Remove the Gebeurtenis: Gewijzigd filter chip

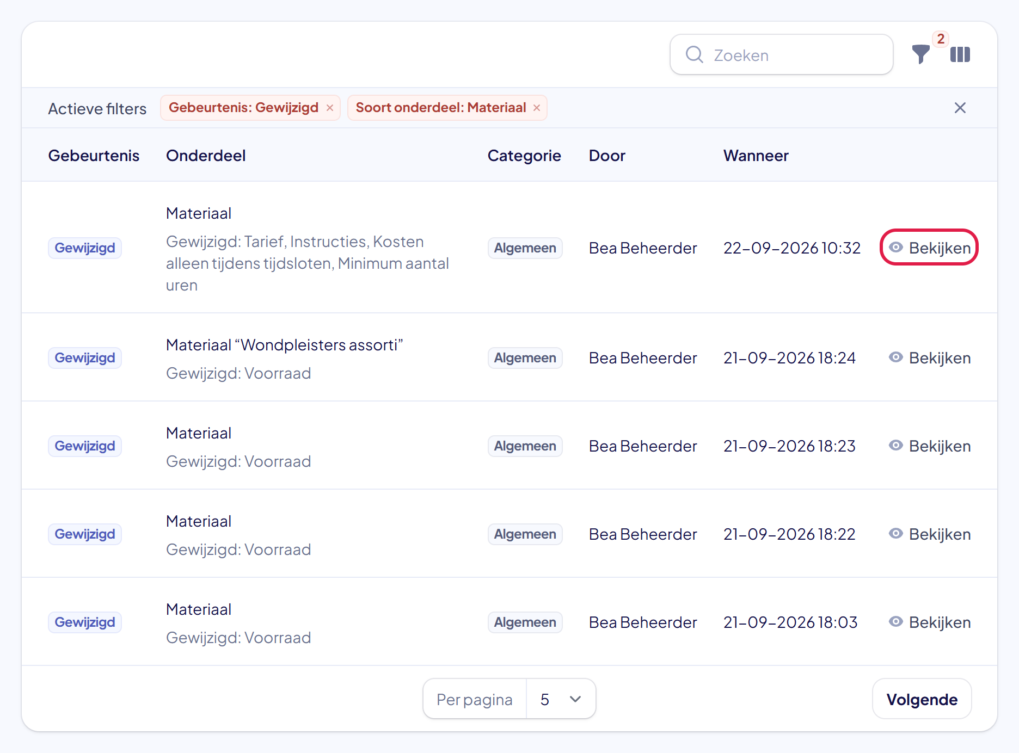pyautogui.click(x=330, y=108)
